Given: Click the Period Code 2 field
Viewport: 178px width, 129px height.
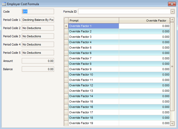Looking at the screenshot, I should click(38, 28).
